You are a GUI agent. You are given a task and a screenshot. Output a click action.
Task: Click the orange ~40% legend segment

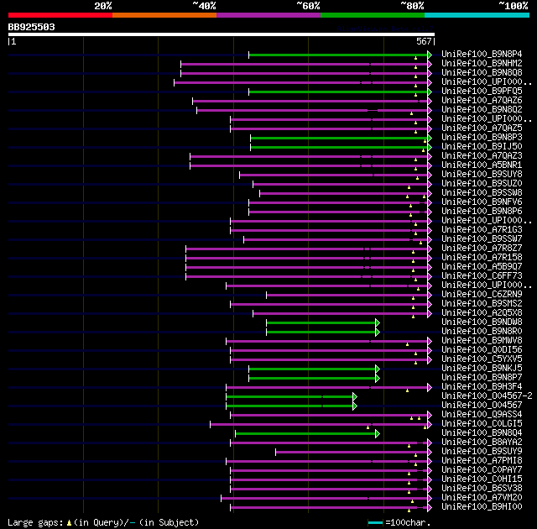[x=164, y=15]
